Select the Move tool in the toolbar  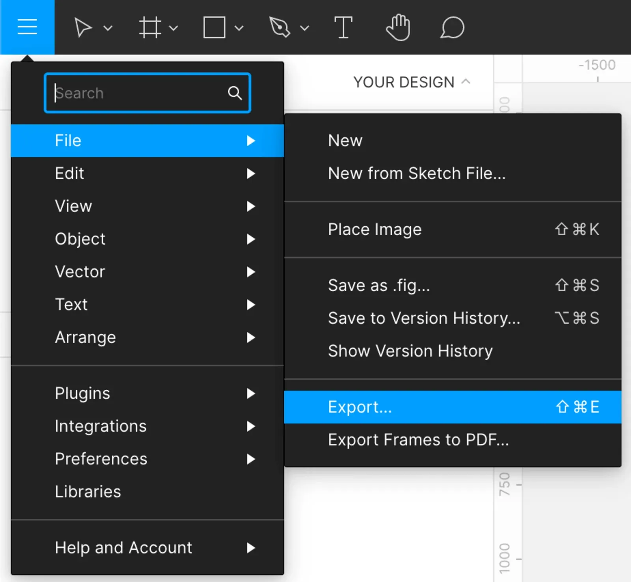(x=84, y=27)
